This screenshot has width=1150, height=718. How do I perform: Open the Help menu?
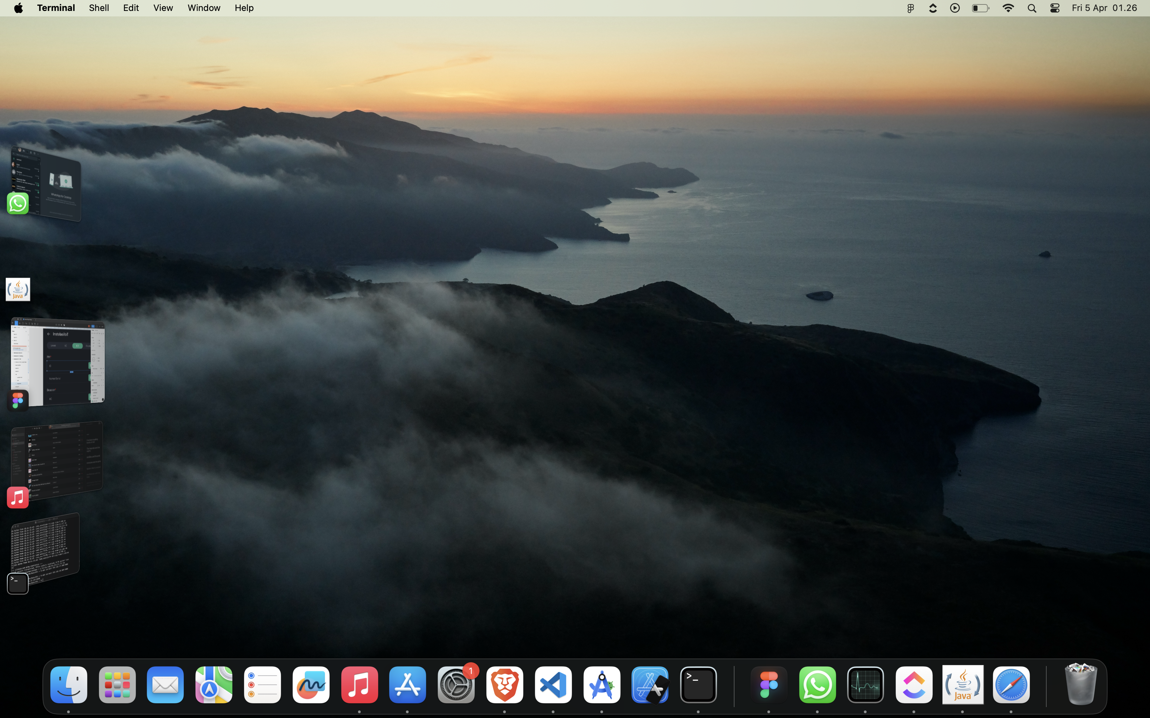[244, 8]
